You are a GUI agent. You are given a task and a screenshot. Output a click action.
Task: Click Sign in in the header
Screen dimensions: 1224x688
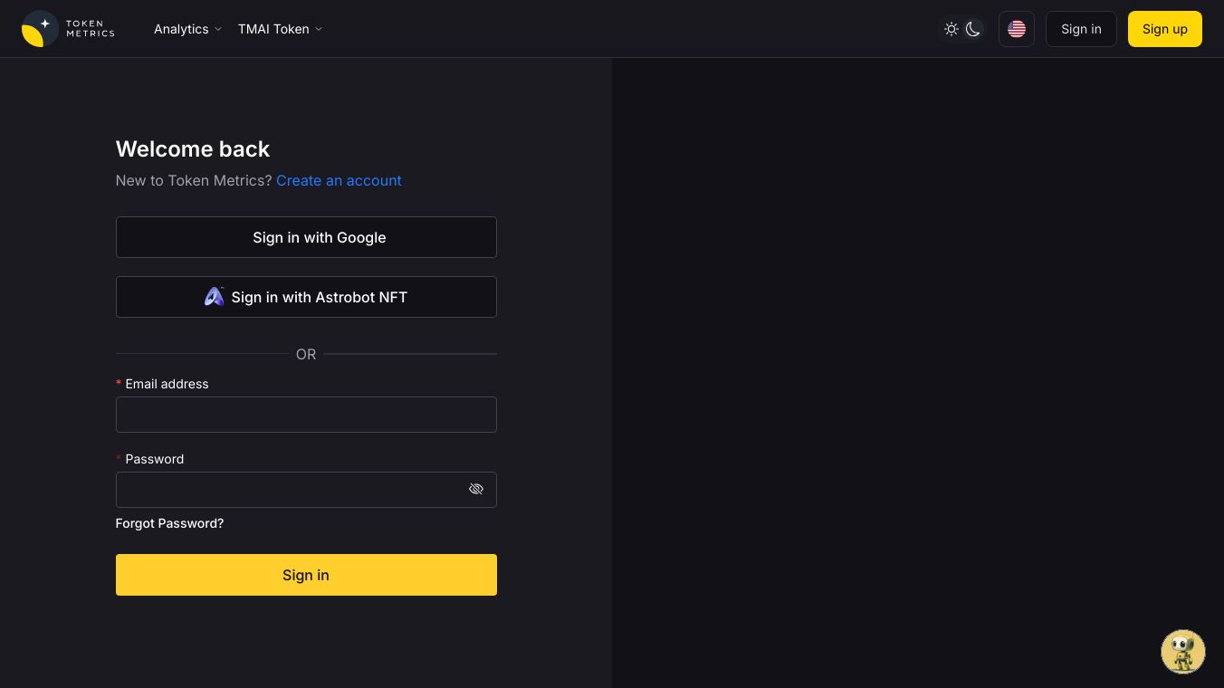(1081, 29)
